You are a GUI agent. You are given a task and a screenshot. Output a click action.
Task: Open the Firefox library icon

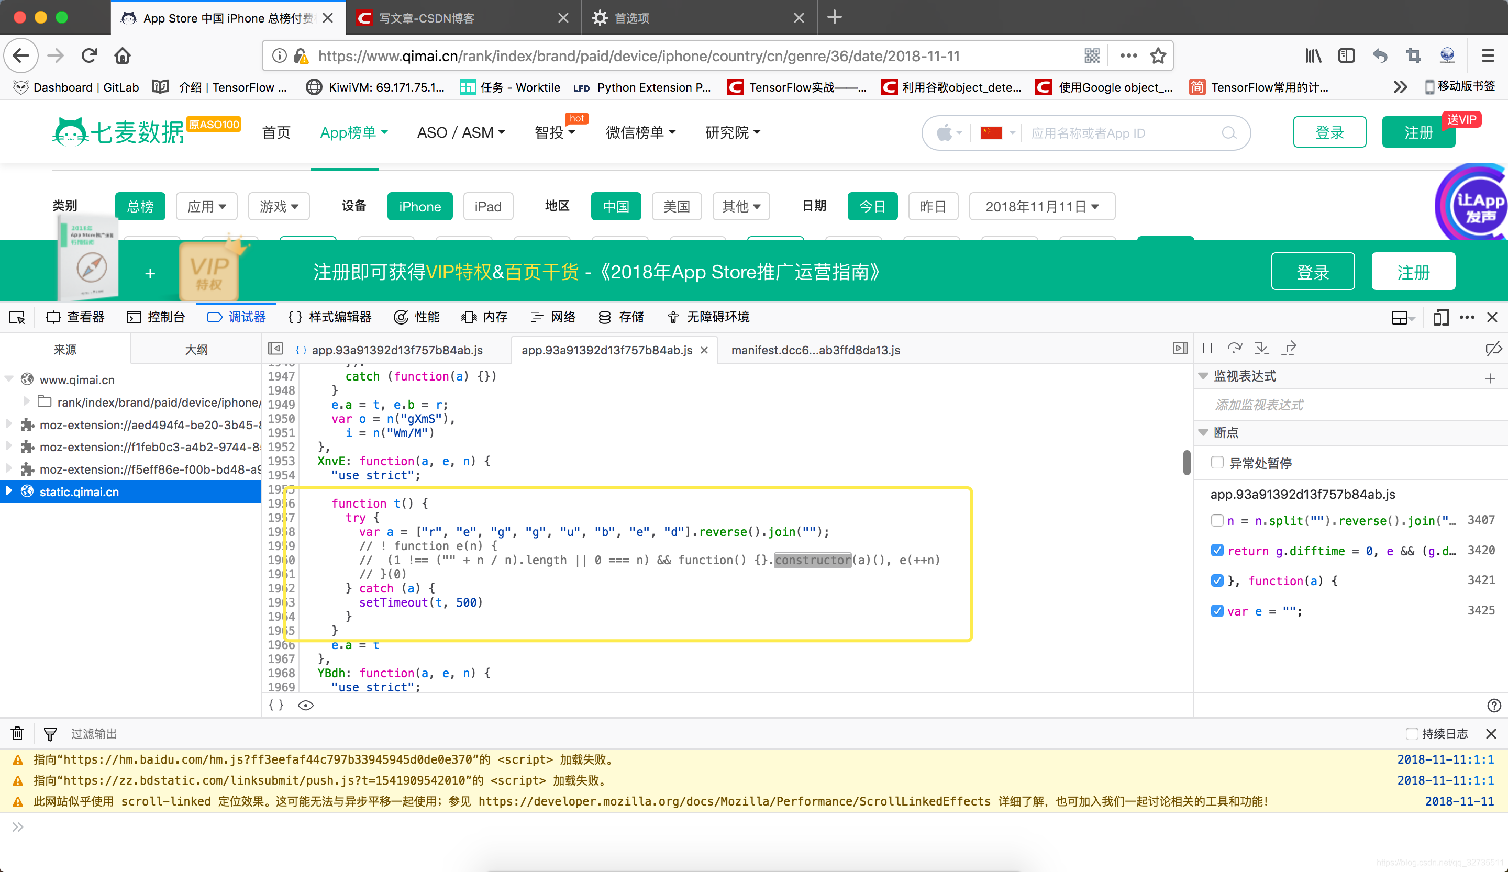tap(1313, 55)
